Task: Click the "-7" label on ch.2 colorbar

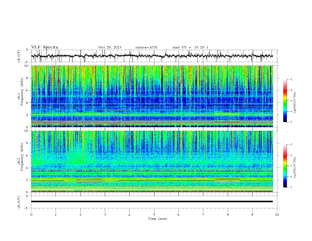Action: point(291,187)
